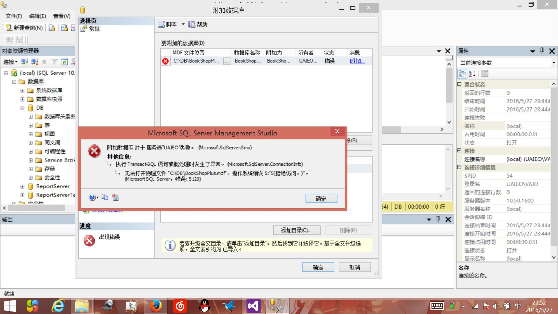Click the Filter funnel icon in Object Explorer
The width and height of the screenshot is (558, 314).
54,62
